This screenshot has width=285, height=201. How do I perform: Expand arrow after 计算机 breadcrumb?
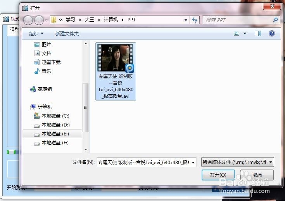(x=123, y=20)
